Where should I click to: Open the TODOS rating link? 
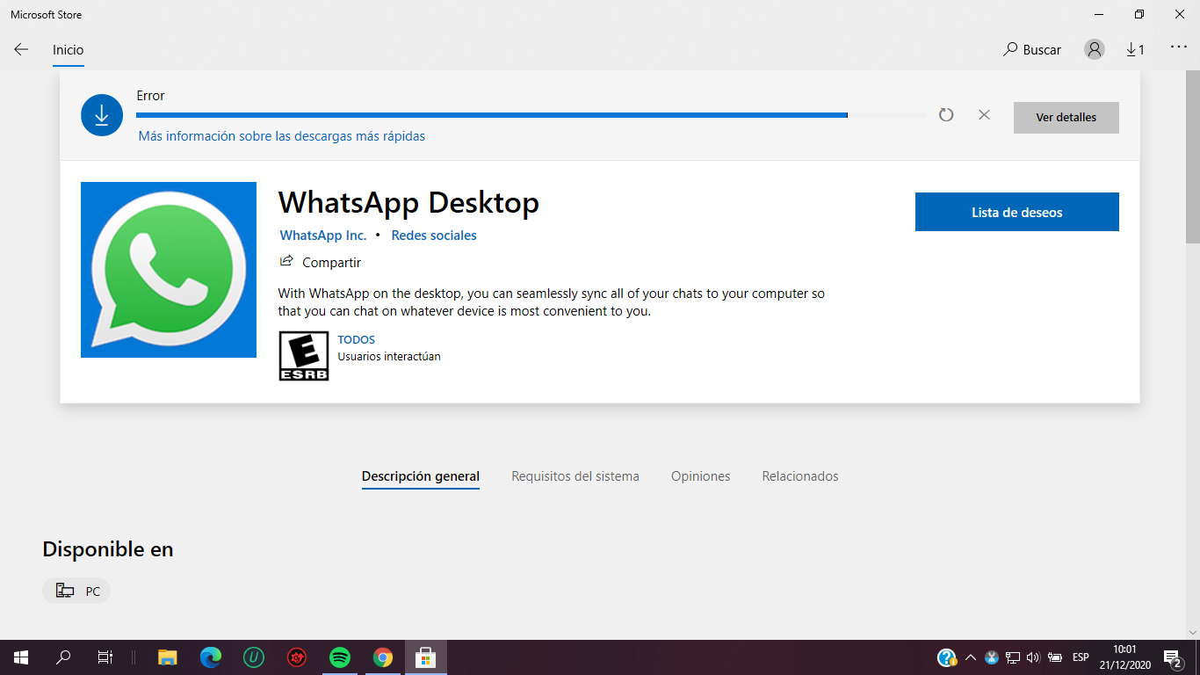point(357,339)
